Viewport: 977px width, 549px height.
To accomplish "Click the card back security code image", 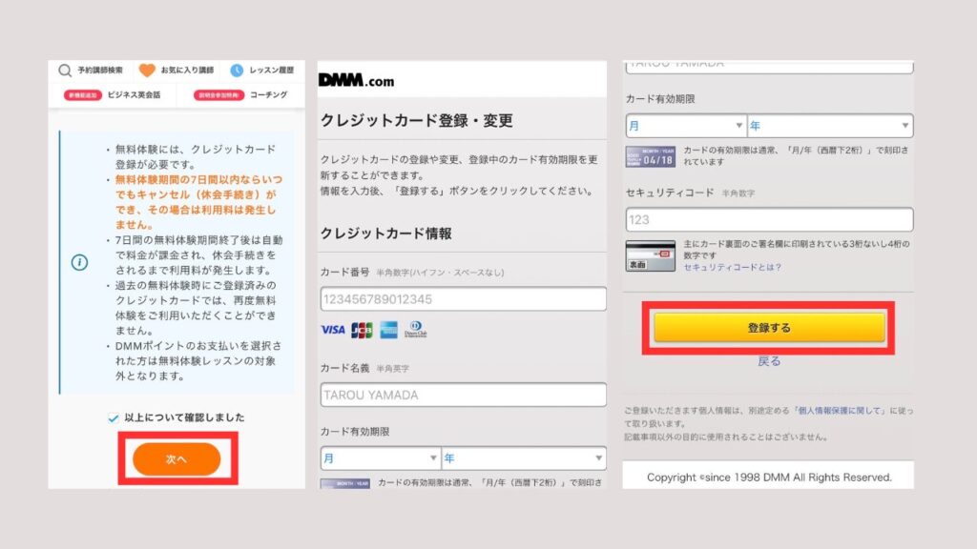I will tap(650, 255).
